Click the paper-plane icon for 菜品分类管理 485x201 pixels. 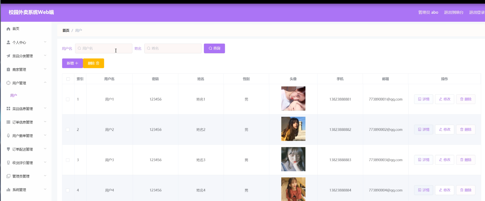8,56
